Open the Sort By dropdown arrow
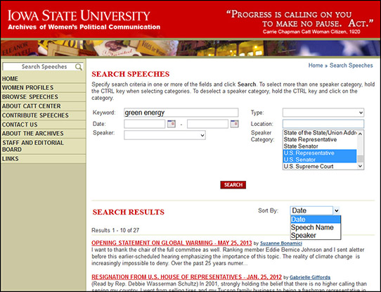This screenshot has width=381, height=292. (x=336, y=210)
